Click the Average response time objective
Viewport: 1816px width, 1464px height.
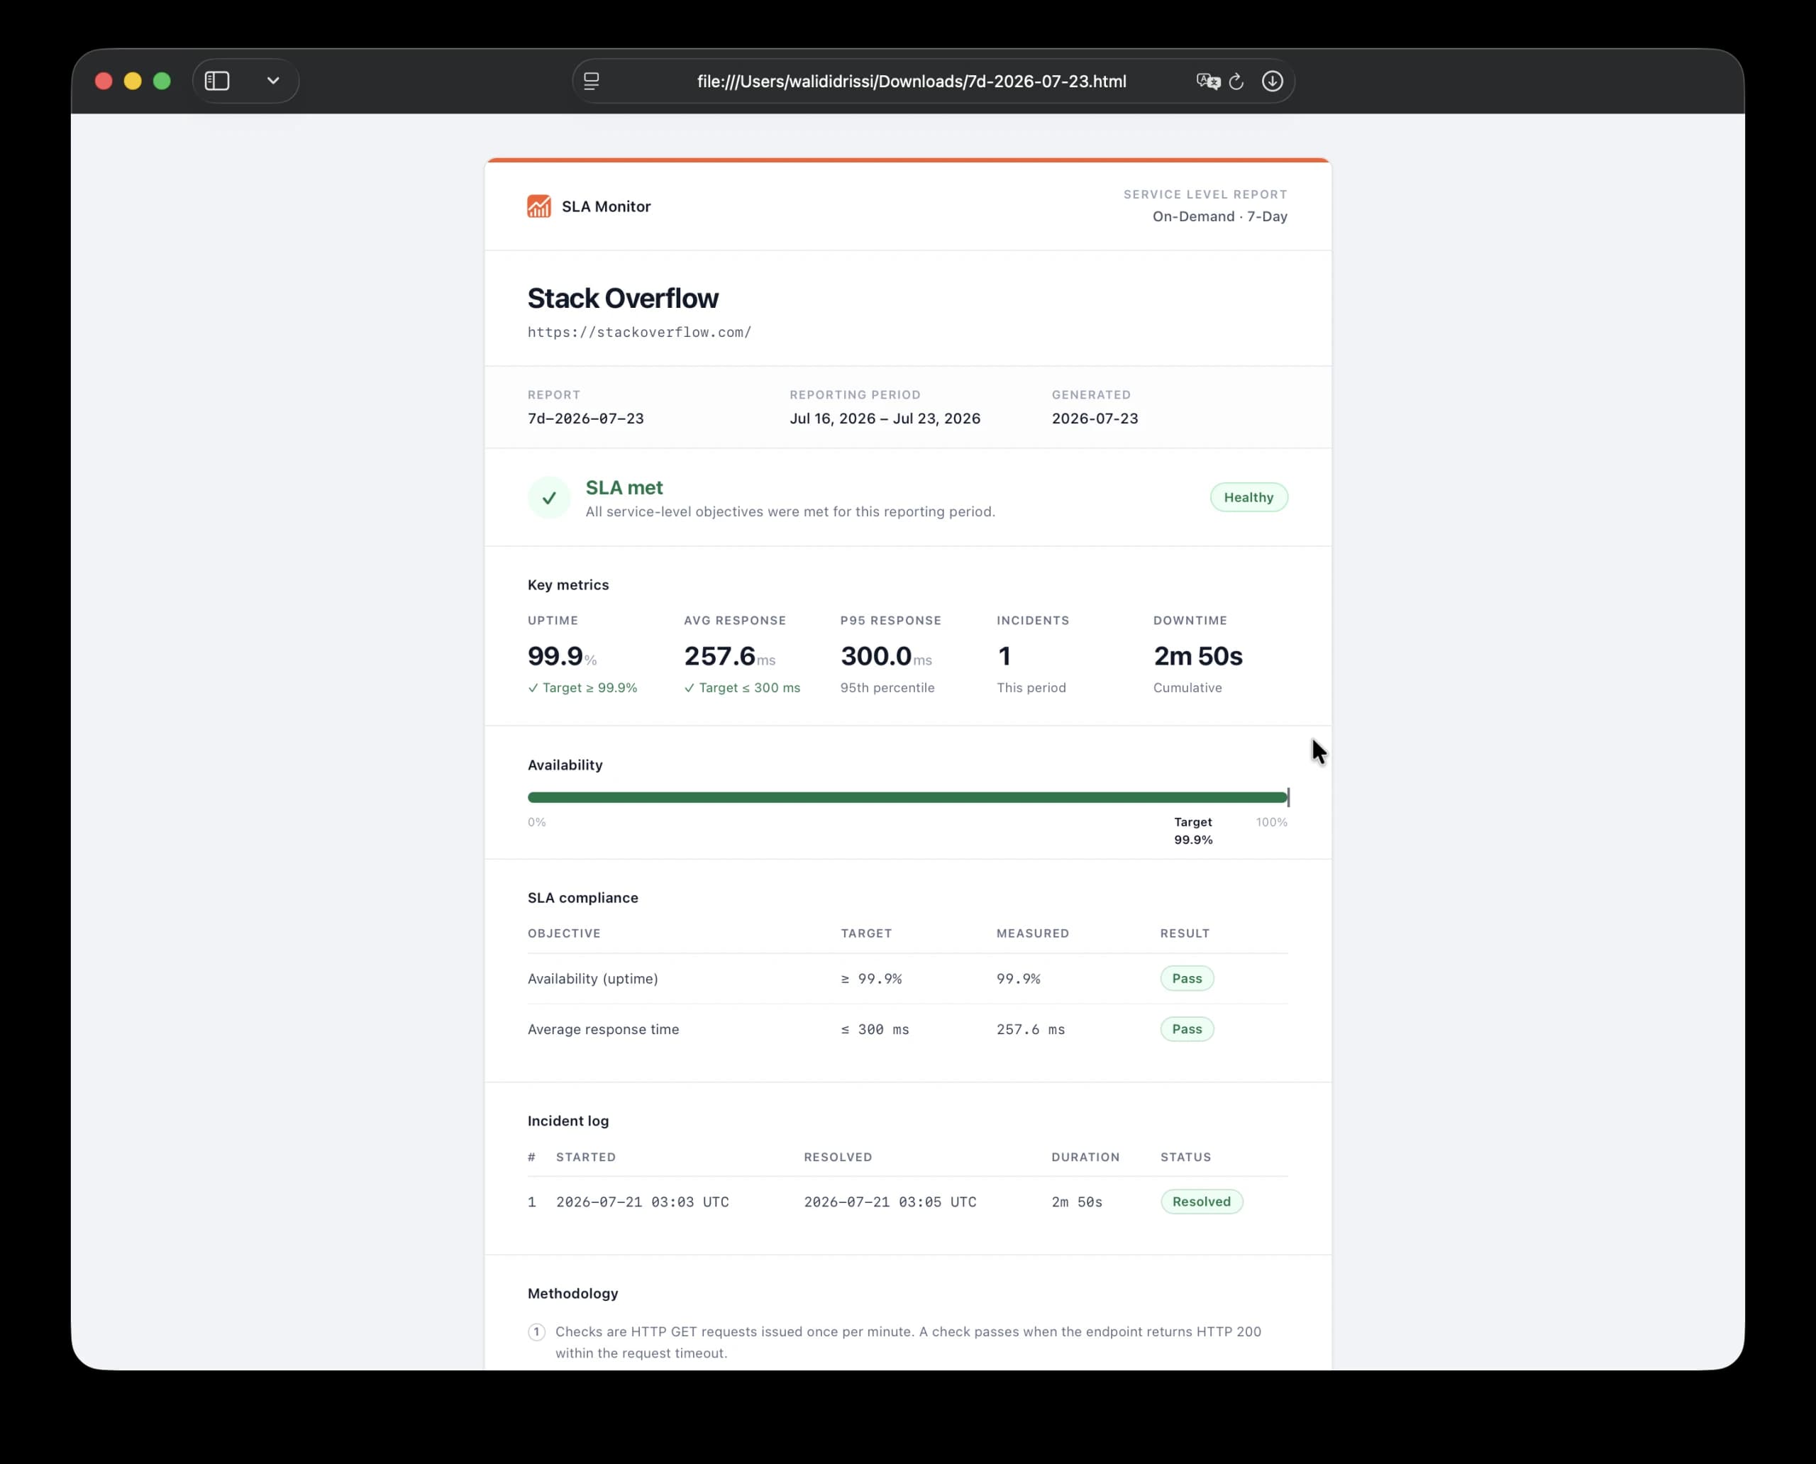coord(603,1029)
